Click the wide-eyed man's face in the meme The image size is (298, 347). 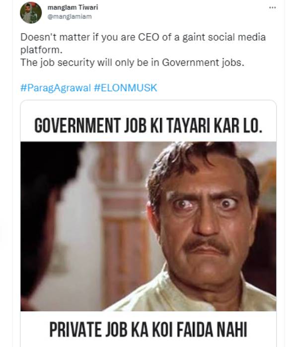[x=206, y=219]
